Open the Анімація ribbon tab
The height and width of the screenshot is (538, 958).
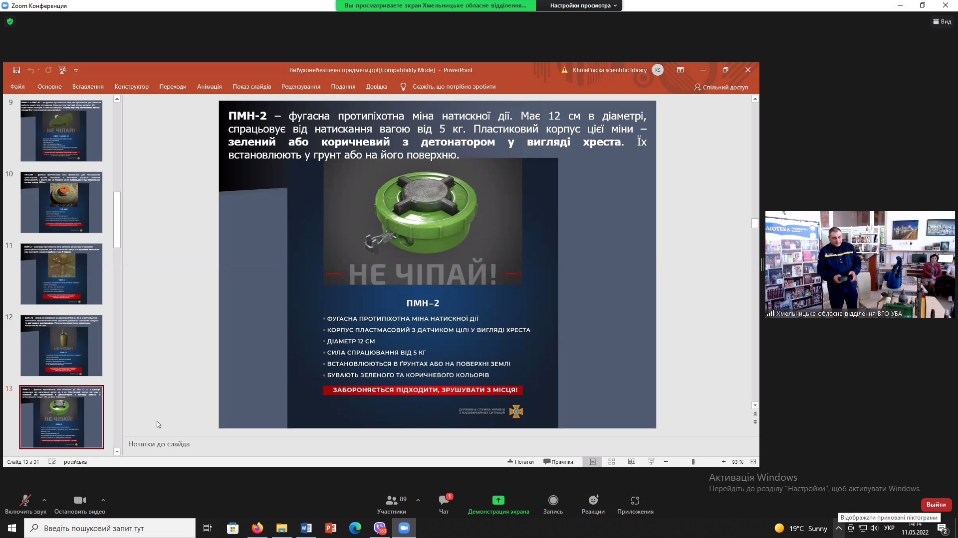[x=209, y=87]
